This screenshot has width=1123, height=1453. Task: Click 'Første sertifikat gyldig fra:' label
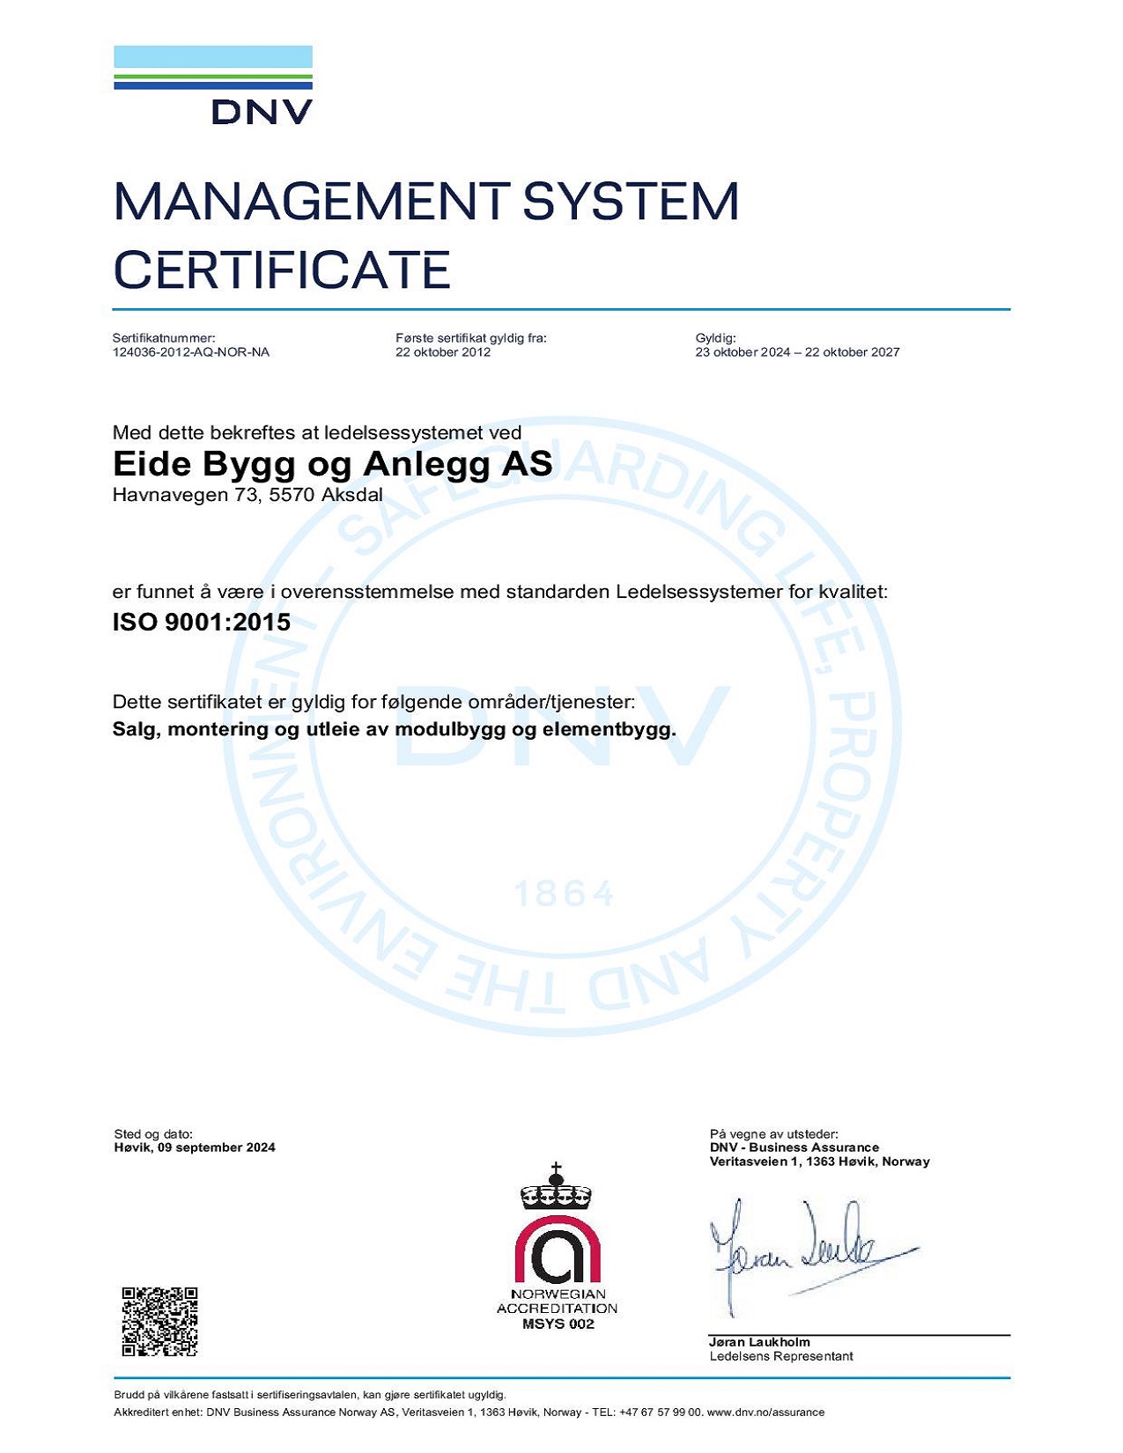471,338
